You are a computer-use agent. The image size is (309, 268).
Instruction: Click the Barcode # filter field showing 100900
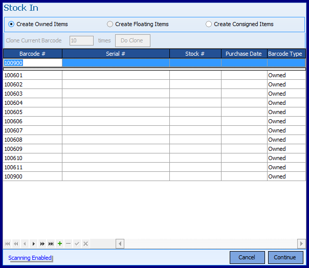pos(33,63)
